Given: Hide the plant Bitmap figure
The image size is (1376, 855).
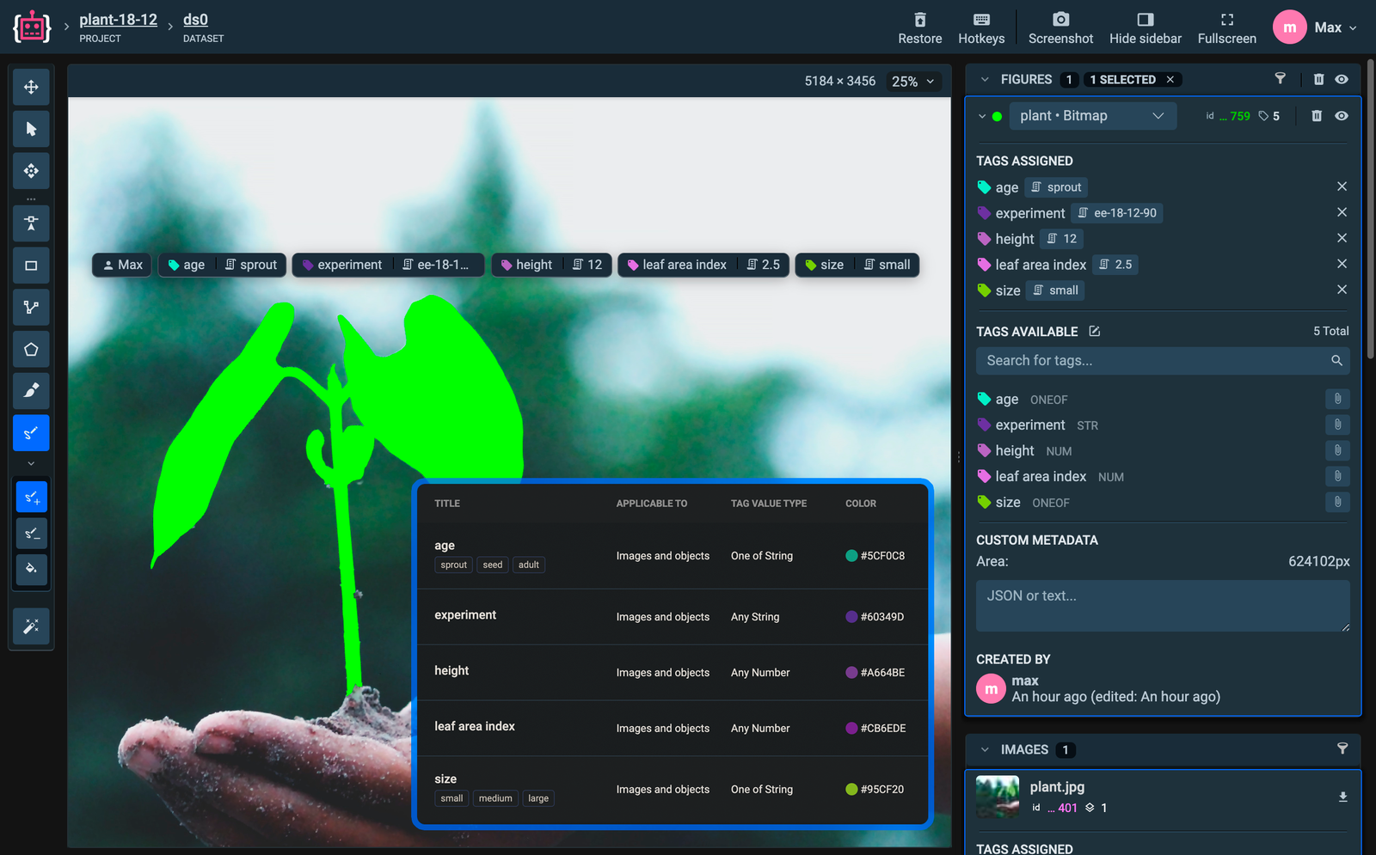Looking at the screenshot, I should click(x=1342, y=115).
